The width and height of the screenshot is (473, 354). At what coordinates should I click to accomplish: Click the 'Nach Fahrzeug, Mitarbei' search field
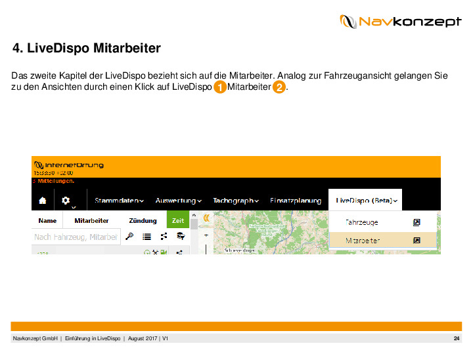pos(76,237)
